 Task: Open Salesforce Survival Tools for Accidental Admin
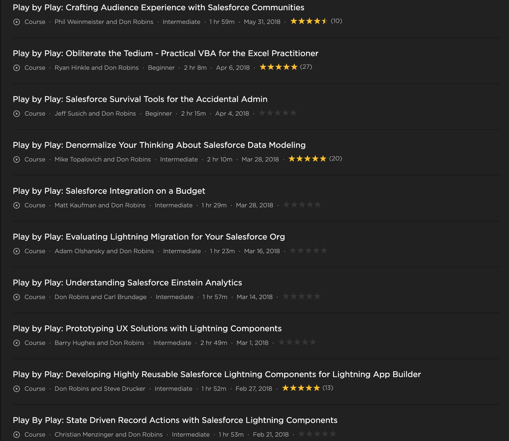[x=140, y=99]
